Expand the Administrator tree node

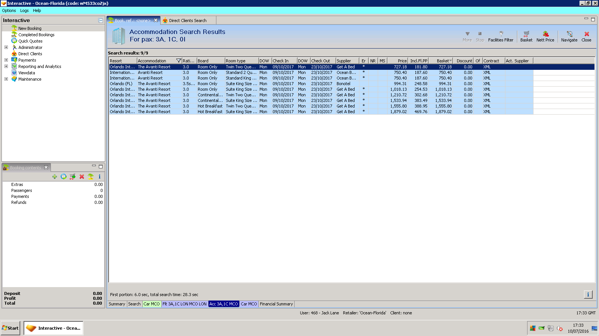coord(6,47)
